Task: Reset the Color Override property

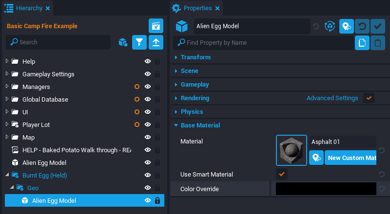Action: coord(381,189)
